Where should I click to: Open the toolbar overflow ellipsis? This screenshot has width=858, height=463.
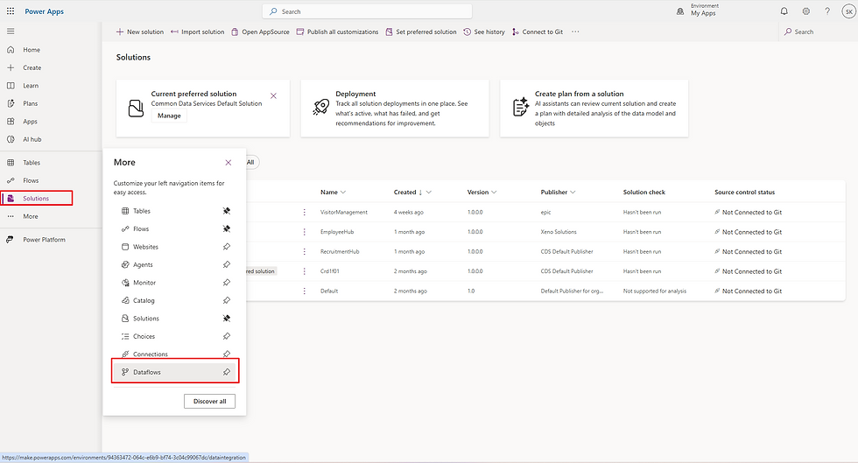pos(575,32)
